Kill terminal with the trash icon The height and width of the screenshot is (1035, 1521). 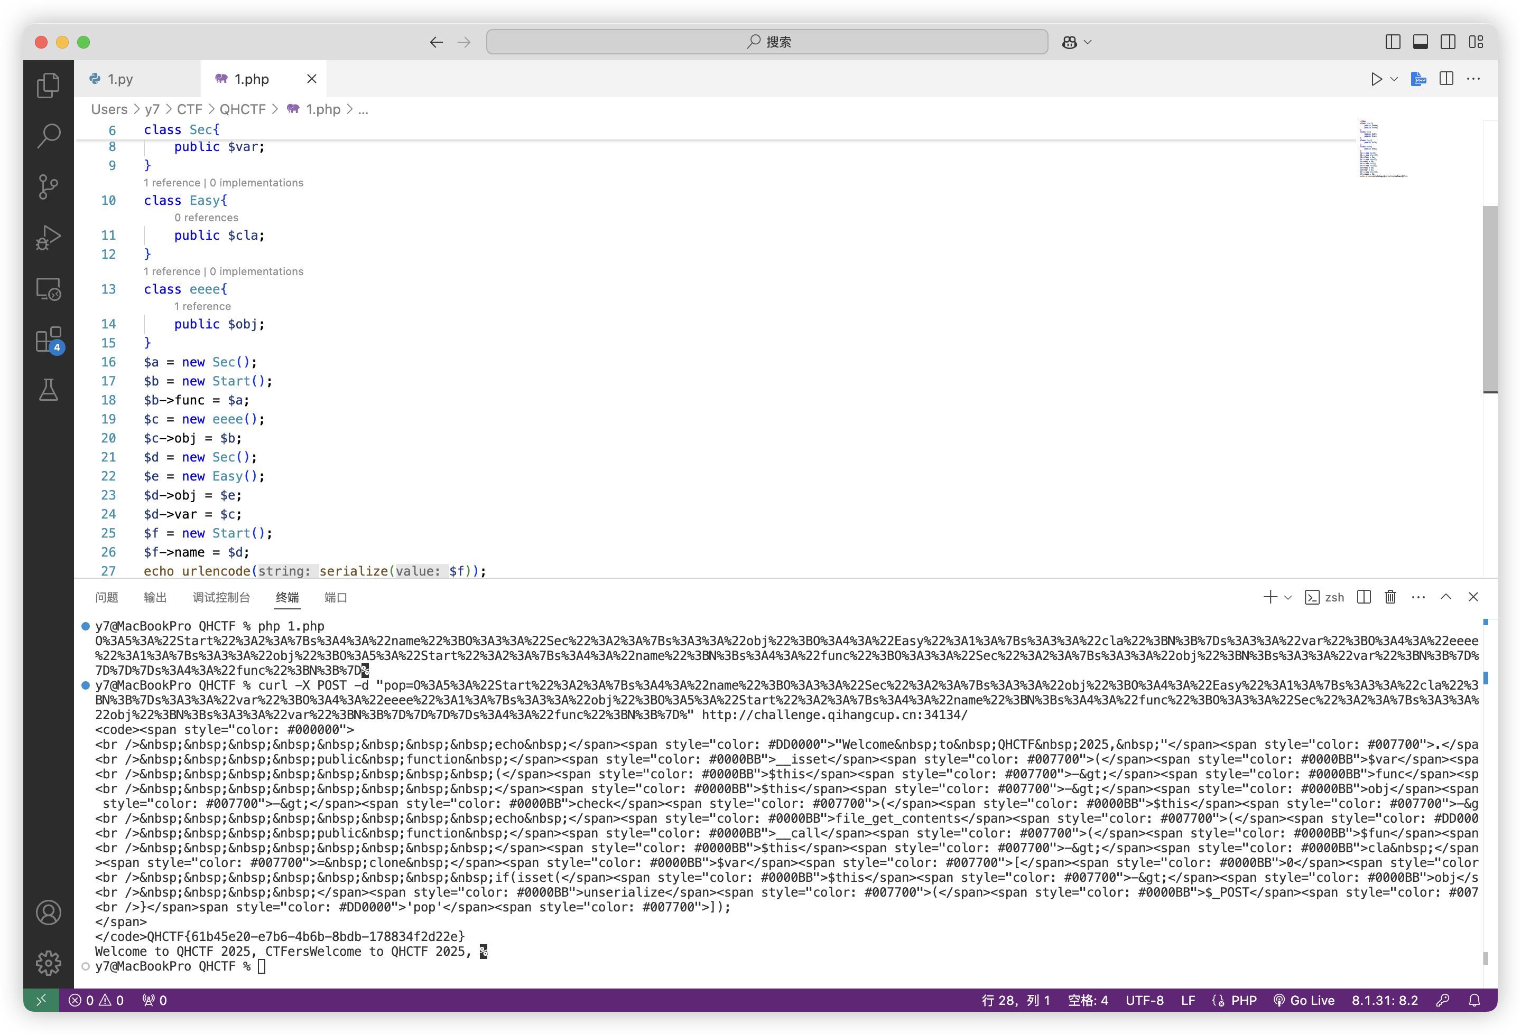1391,597
